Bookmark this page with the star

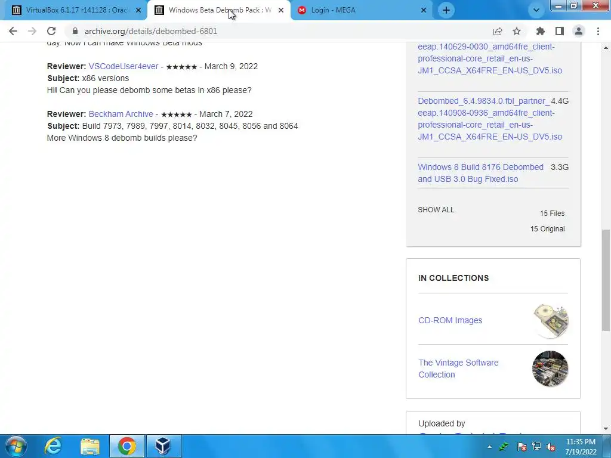pos(517,31)
